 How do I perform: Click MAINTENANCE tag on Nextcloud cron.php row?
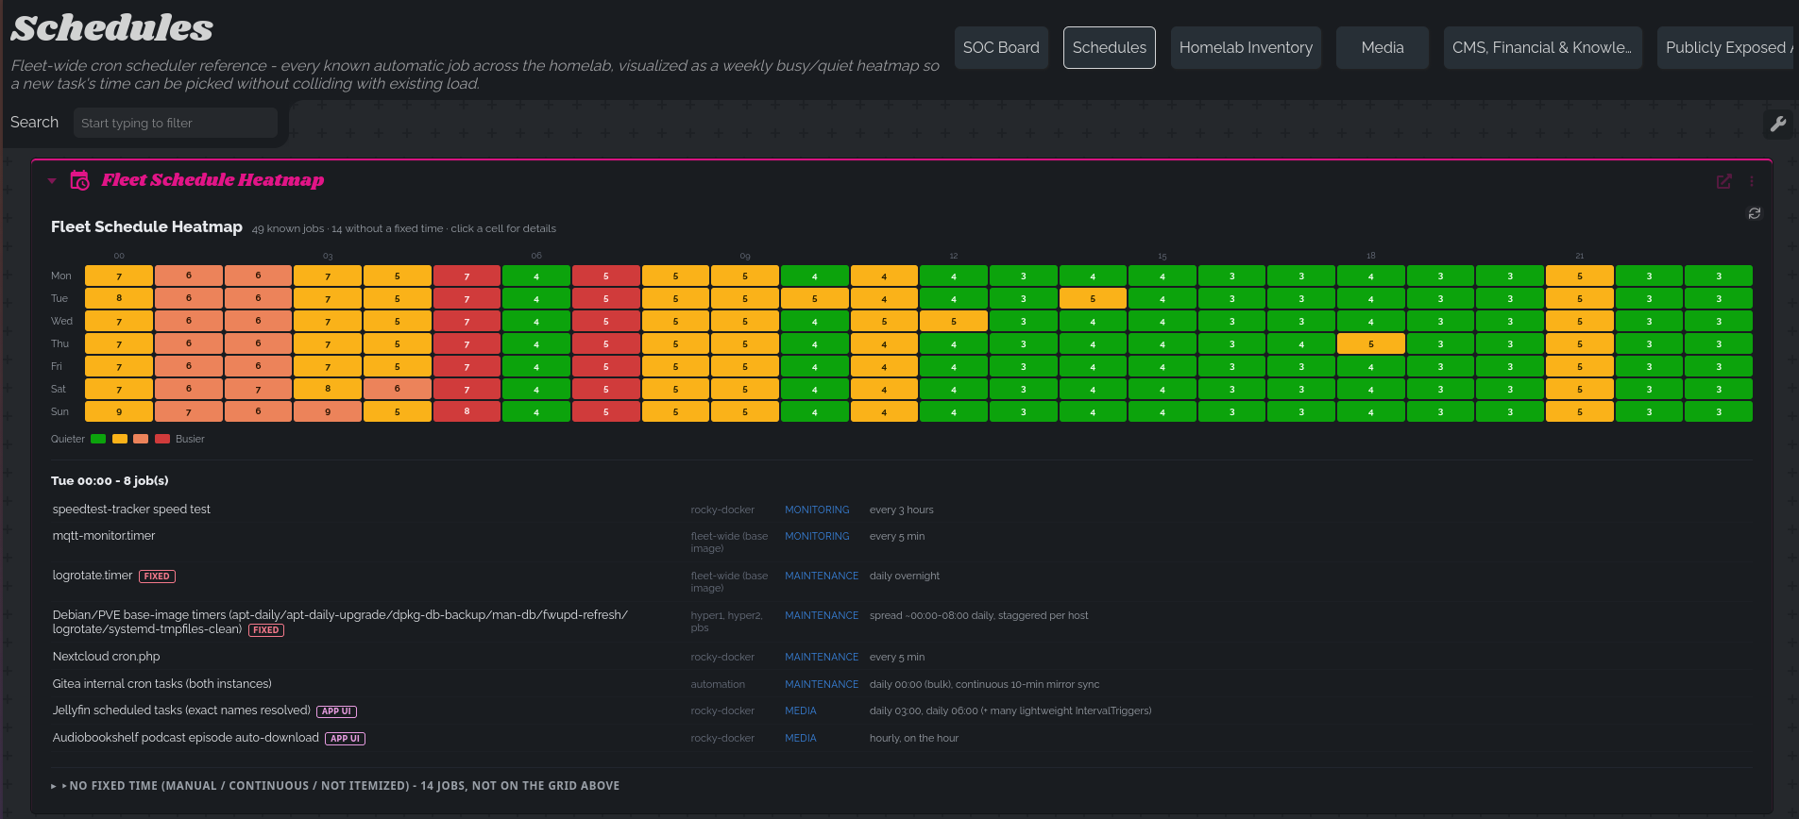(x=822, y=657)
